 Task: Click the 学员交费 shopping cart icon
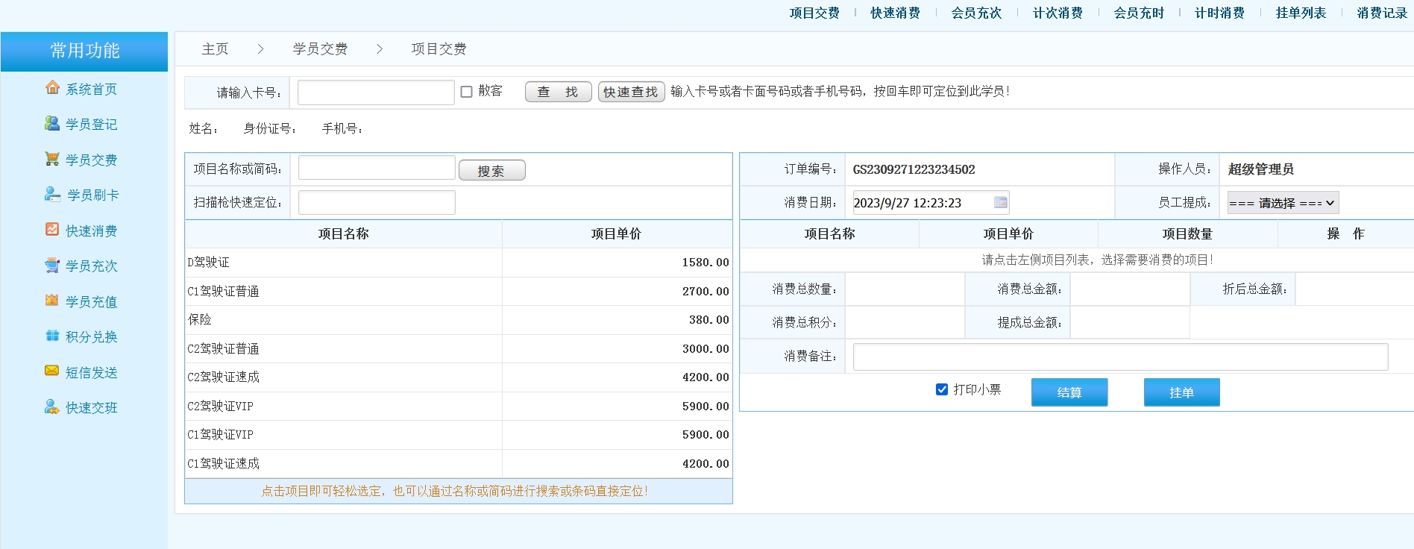[x=52, y=158]
